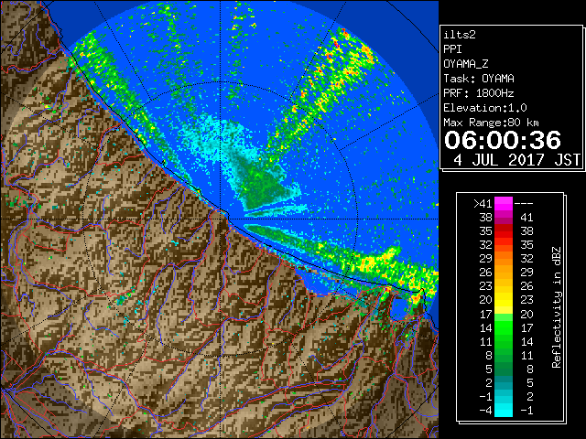Click the cyan -4 to -1 dBZ legend color

[x=504, y=410]
